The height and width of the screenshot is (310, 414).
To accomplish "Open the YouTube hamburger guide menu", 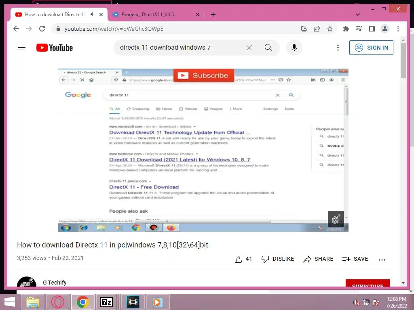I will click(x=22, y=48).
